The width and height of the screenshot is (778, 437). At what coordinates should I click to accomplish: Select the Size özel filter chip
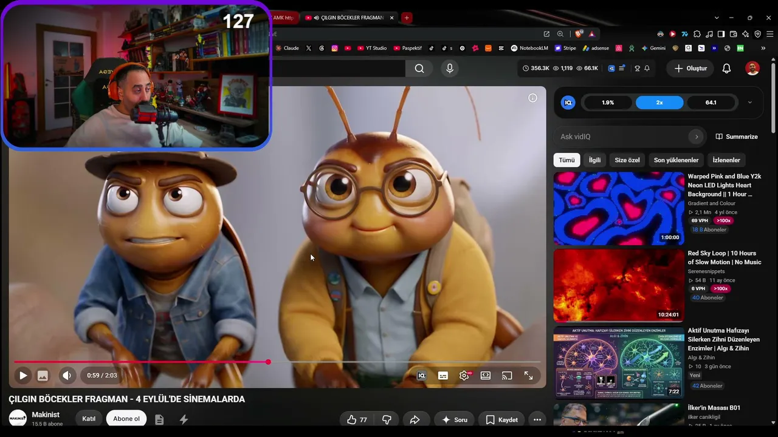[x=627, y=160]
